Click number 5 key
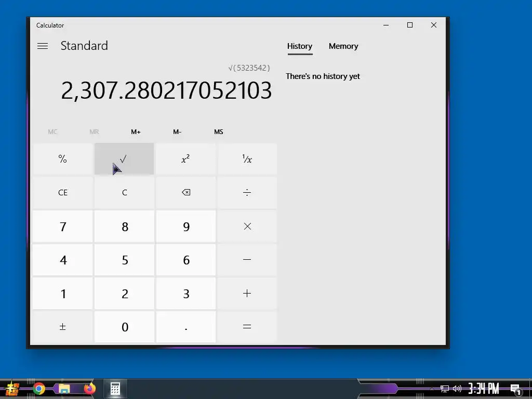 124,260
